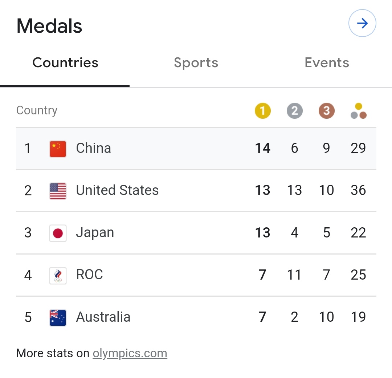
Task: Click the Australia country name
Action: [x=103, y=317]
